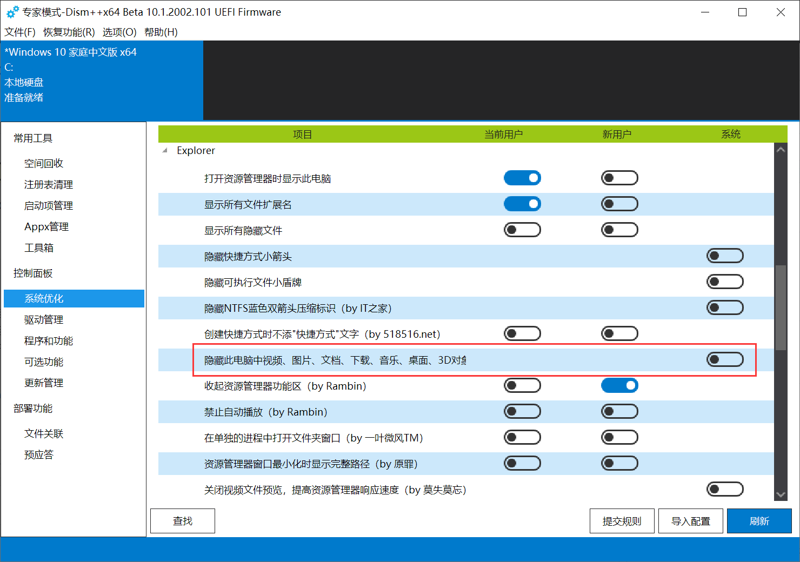Toggle the highlighted 隐藏此电脑中视频 system switch
The height and width of the screenshot is (562, 800).
click(725, 359)
